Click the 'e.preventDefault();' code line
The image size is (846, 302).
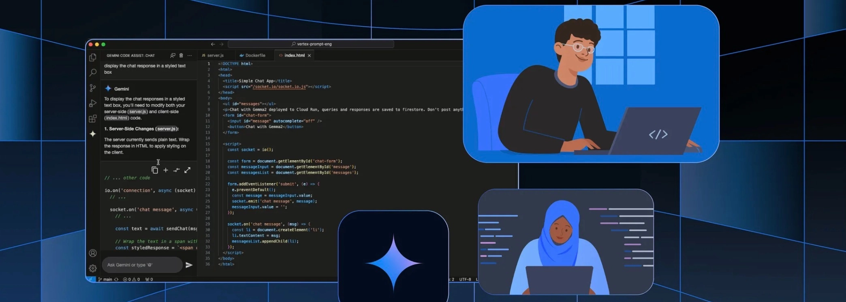[x=254, y=190]
